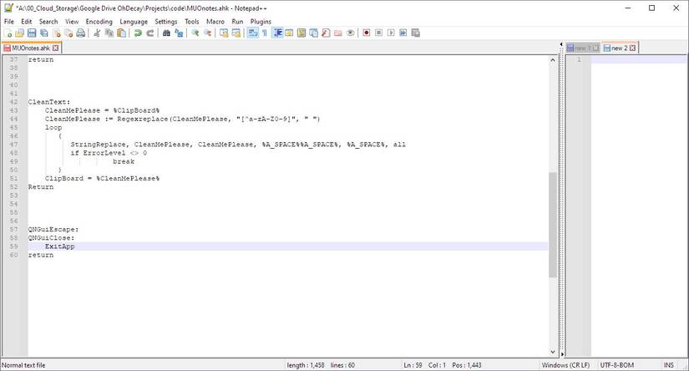Image resolution: width=689 pixels, height=371 pixels.
Task: Click inside the new 2 editor's first line
Action: (638, 60)
